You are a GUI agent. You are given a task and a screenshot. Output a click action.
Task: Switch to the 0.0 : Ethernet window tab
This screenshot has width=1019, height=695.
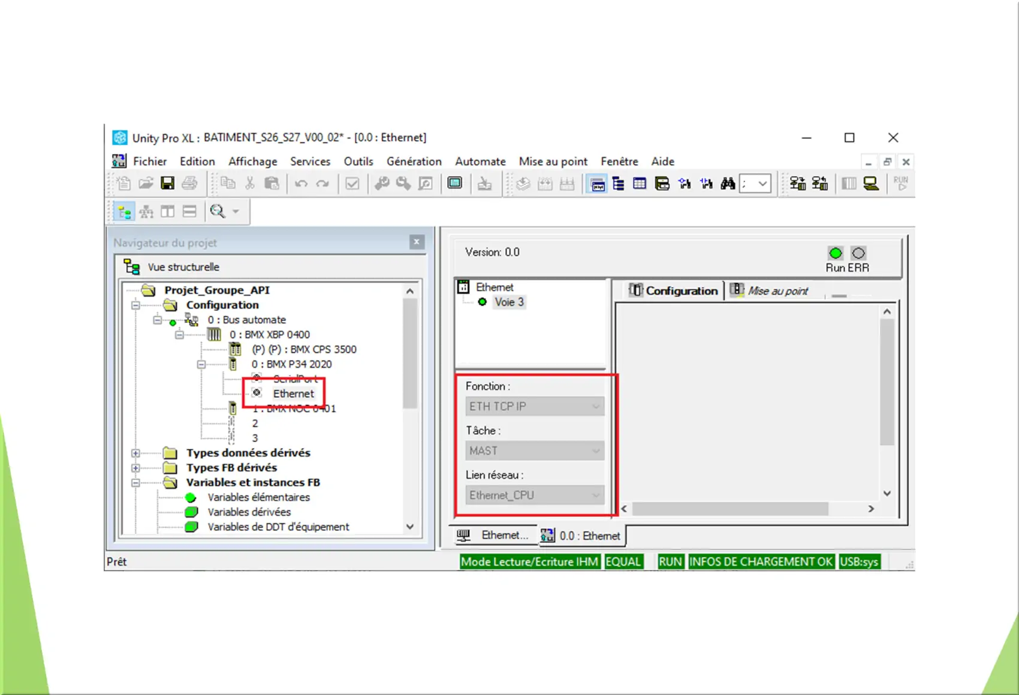coord(581,536)
